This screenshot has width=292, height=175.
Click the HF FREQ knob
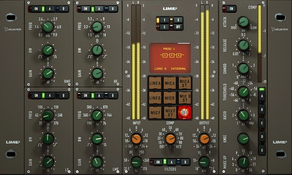[x=97, y=27]
